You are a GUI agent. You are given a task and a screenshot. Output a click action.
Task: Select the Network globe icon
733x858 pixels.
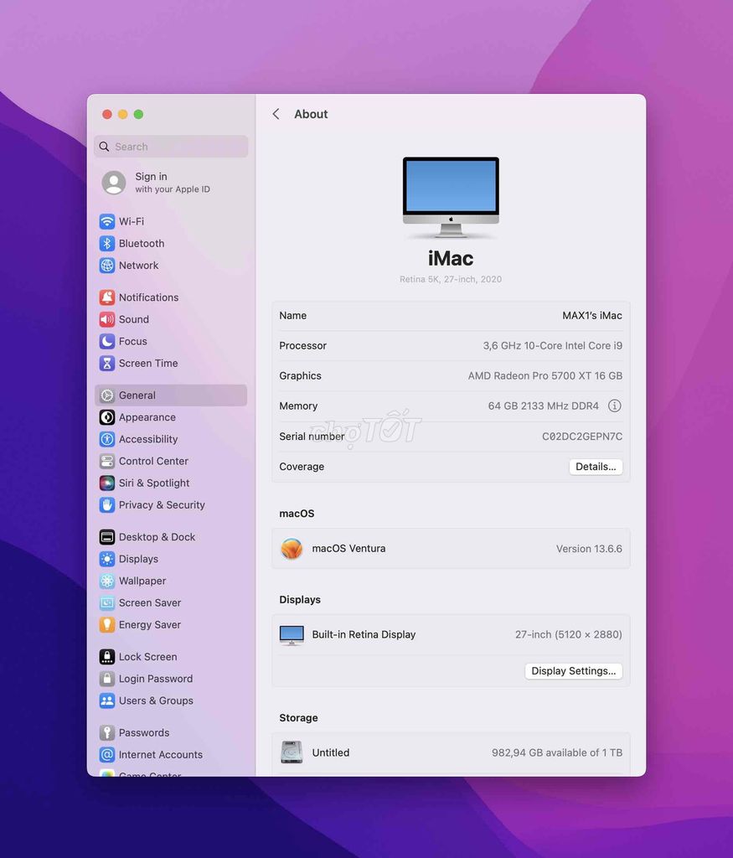(x=107, y=266)
